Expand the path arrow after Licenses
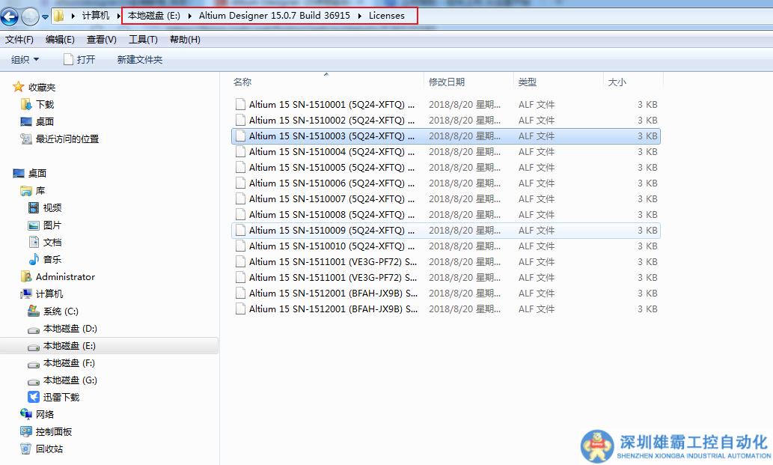Screen dimensions: 773x465 (x=412, y=16)
